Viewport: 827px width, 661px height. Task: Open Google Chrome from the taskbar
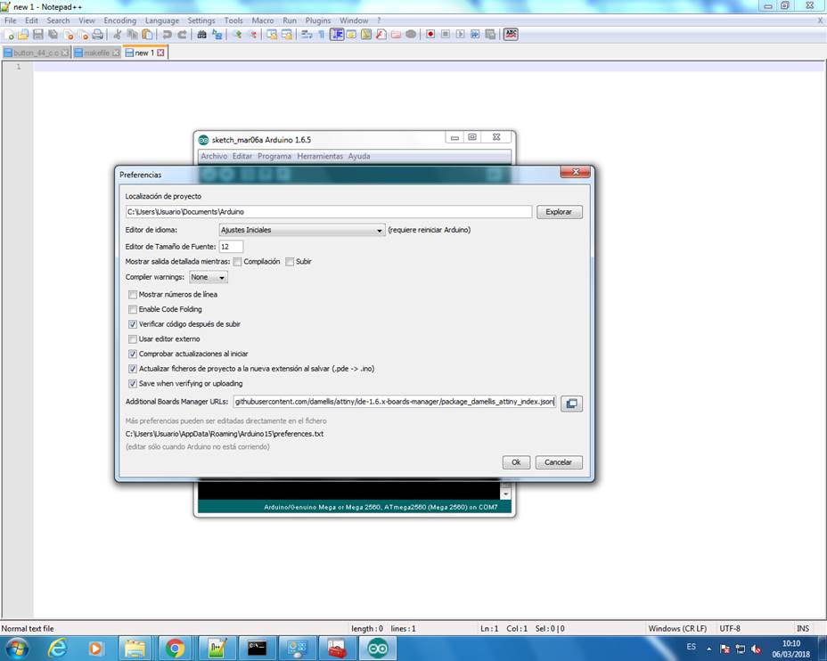[x=175, y=648]
